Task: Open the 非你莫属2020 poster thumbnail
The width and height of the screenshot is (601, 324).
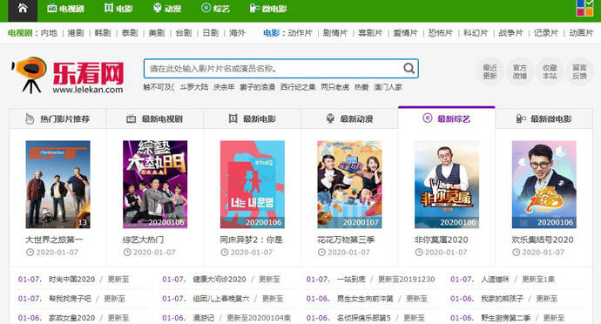Action: click(447, 185)
